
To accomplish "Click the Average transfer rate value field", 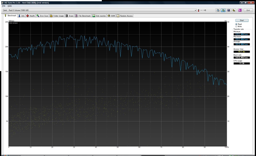I will [x=241, y=44].
